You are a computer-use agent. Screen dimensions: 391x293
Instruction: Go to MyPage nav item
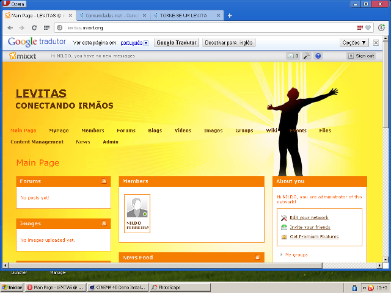(x=59, y=130)
